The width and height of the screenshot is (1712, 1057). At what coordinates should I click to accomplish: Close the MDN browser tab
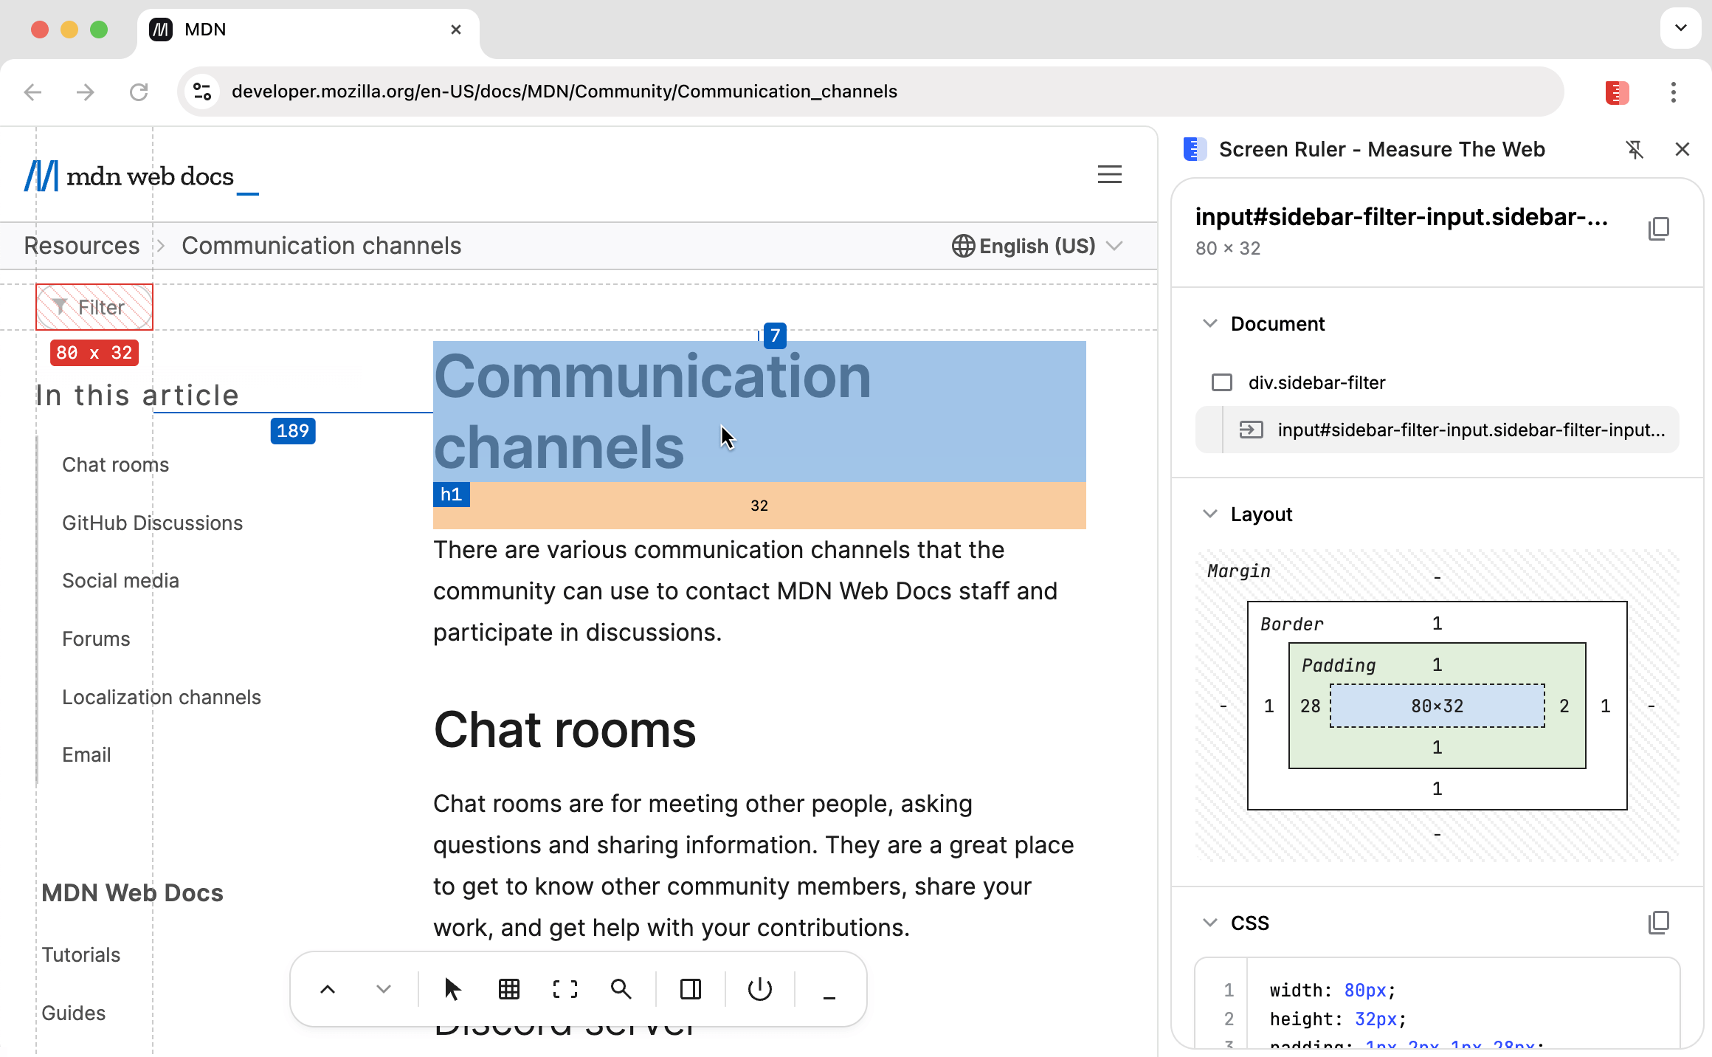[456, 30]
